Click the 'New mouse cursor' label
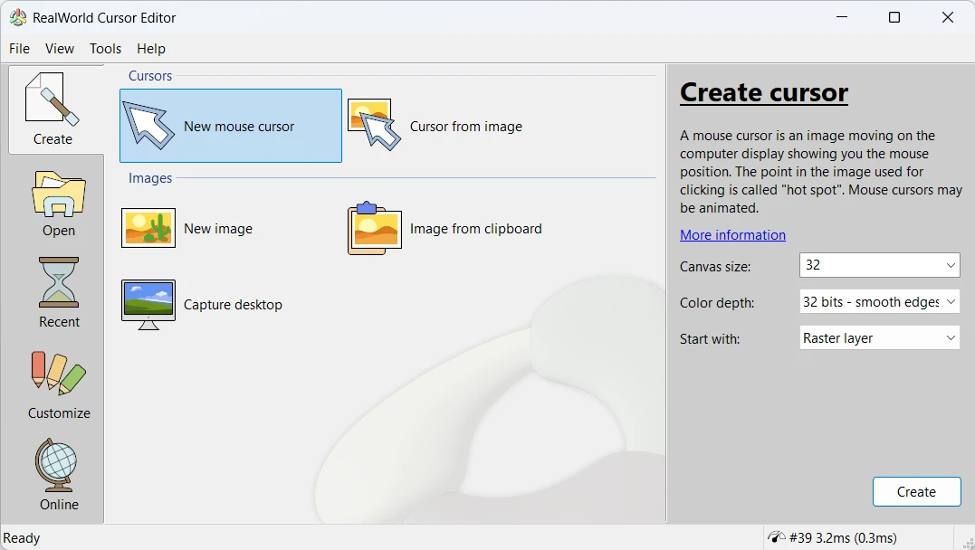This screenshot has width=975, height=550. click(x=239, y=126)
